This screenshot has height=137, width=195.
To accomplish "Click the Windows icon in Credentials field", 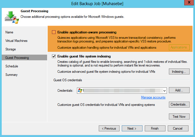I will pyautogui.click(x=80, y=91).
